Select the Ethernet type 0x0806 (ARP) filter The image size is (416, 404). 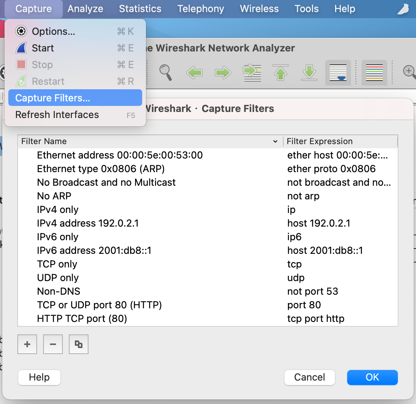coord(101,169)
